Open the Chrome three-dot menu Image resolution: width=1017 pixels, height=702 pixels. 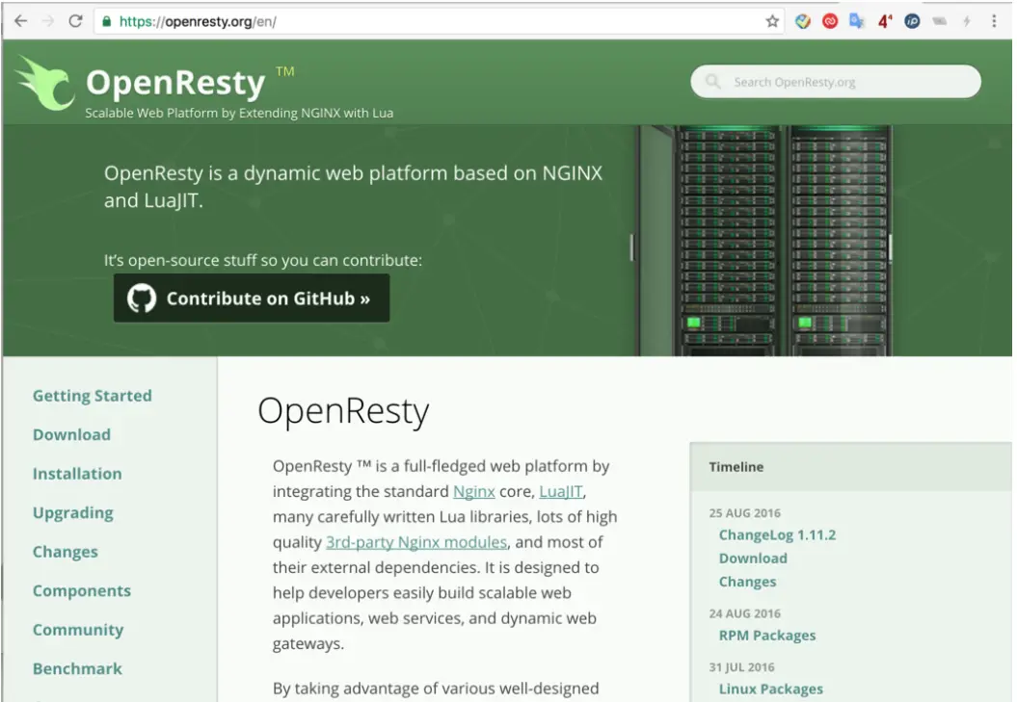[x=994, y=21]
